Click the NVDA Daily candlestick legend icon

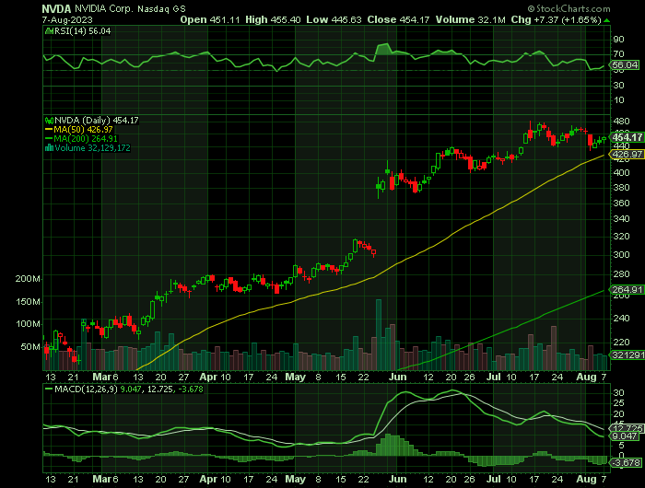49,121
